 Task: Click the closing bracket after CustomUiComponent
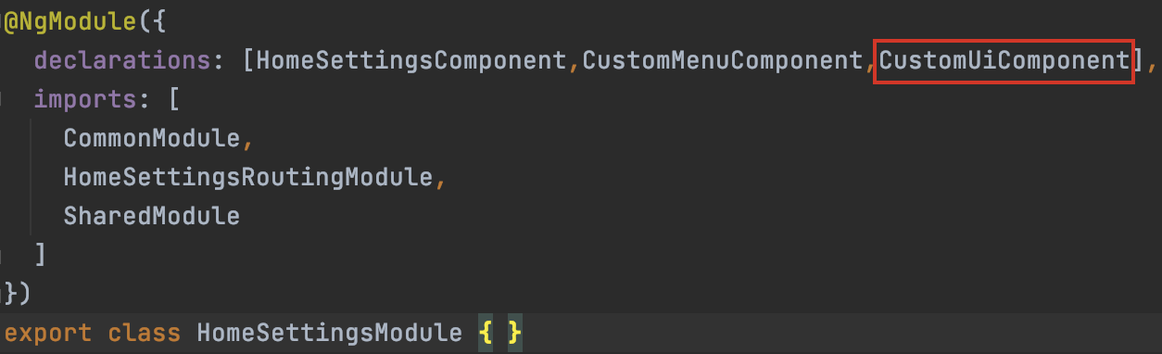[1137, 62]
